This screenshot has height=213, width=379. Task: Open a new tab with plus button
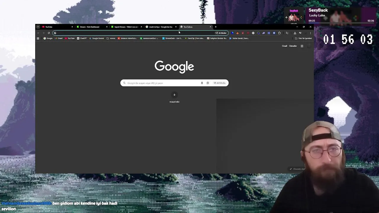coord(216,27)
